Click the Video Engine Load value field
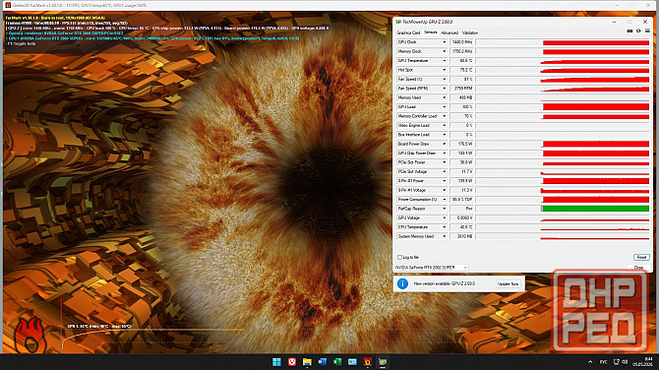 [461, 125]
